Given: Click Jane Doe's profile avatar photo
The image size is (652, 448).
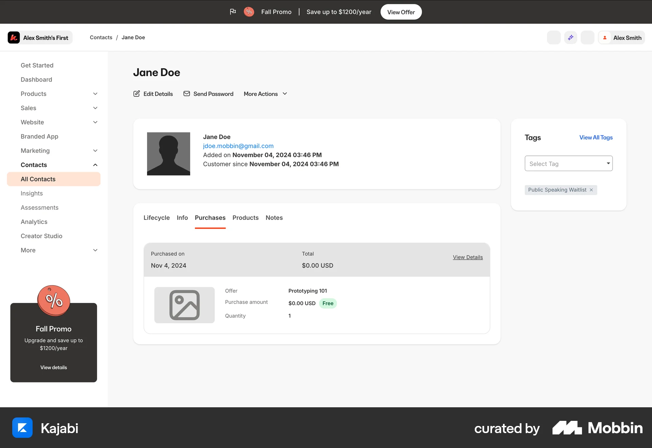Looking at the screenshot, I should point(168,154).
